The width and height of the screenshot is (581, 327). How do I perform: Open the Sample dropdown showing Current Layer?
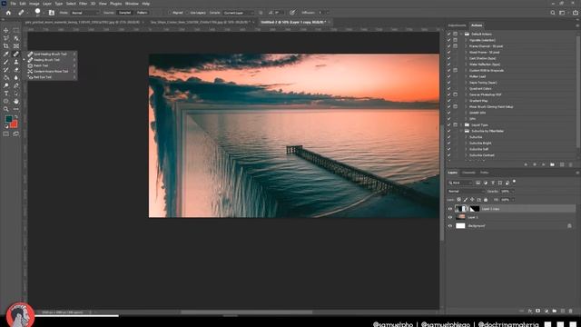pos(239,13)
